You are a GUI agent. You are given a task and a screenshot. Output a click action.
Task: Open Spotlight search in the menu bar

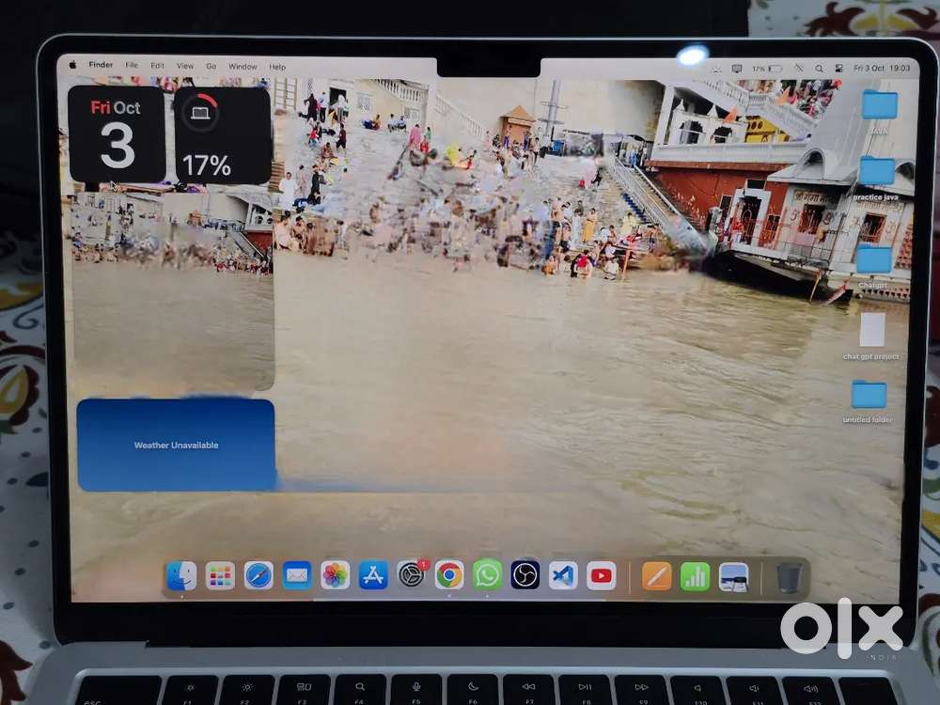(820, 68)
